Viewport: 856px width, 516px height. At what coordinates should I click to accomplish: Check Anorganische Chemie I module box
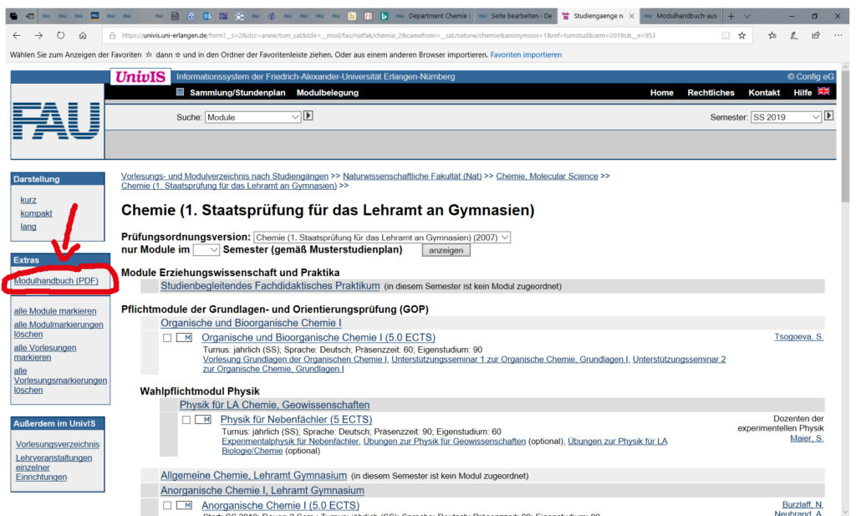pos(167,506)
